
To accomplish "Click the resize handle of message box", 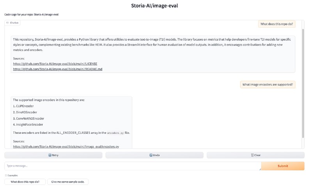I will pos(260,169).
